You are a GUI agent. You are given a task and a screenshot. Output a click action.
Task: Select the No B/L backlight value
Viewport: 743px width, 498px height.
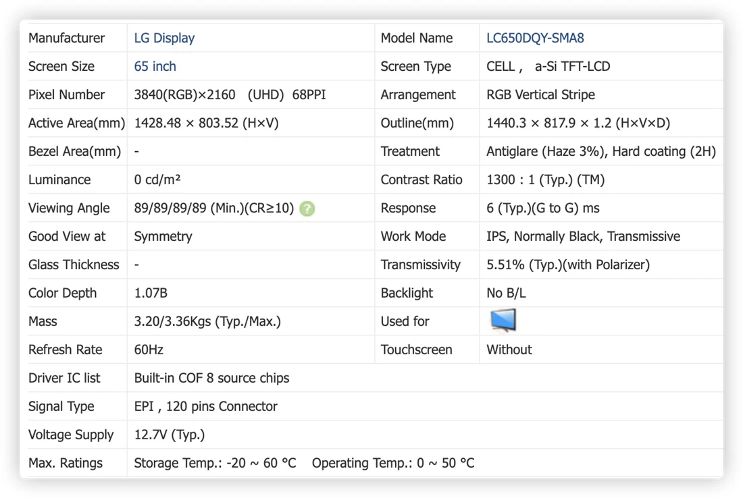point(506,293)
